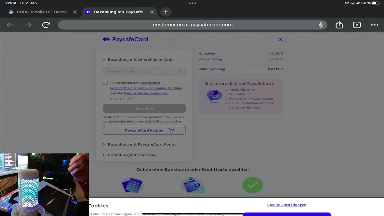The height and width of the screenshot is (216, 384).
Task: Open Datenschutzbestimmungen link
Action: [146, 93]
